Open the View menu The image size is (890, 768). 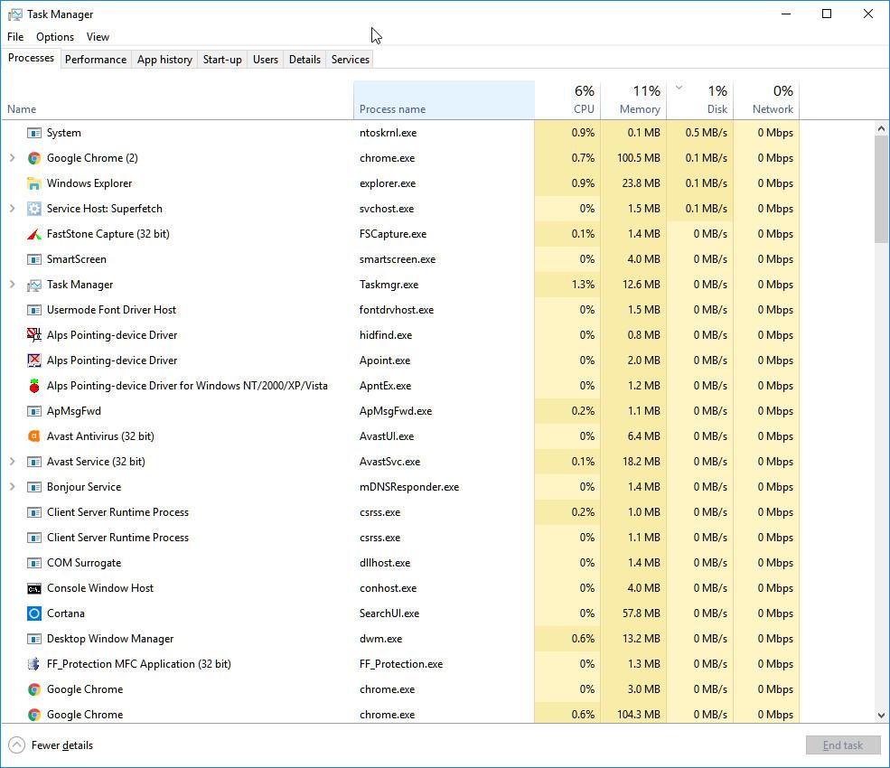click(x=98, y=37)
